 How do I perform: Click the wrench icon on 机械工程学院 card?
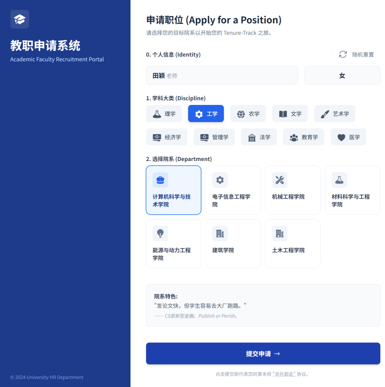(279, 180)
